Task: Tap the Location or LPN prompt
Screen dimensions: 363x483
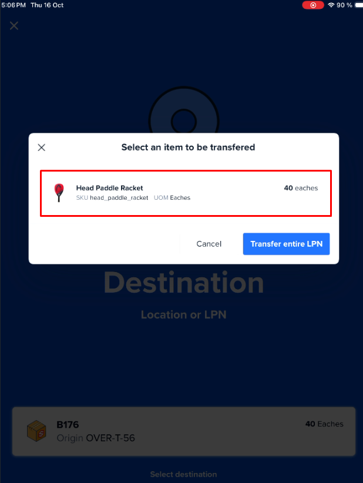Action: (184, 314)
